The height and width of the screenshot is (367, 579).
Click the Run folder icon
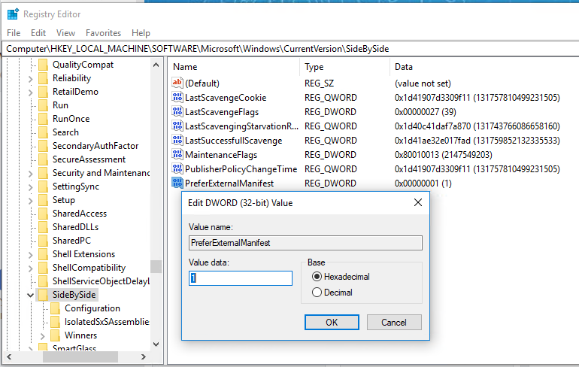click(43, 105)
